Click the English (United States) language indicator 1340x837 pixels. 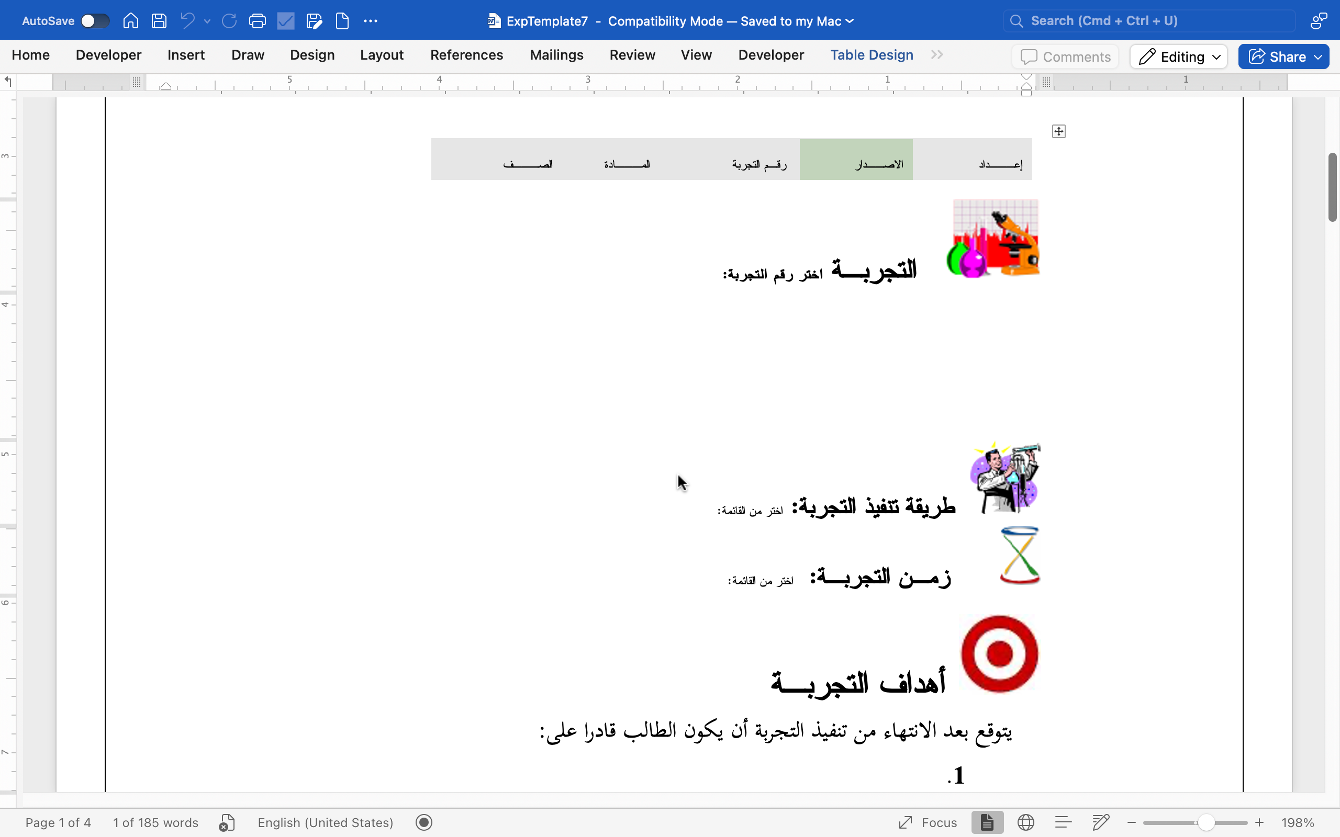(x=326, y=822)
